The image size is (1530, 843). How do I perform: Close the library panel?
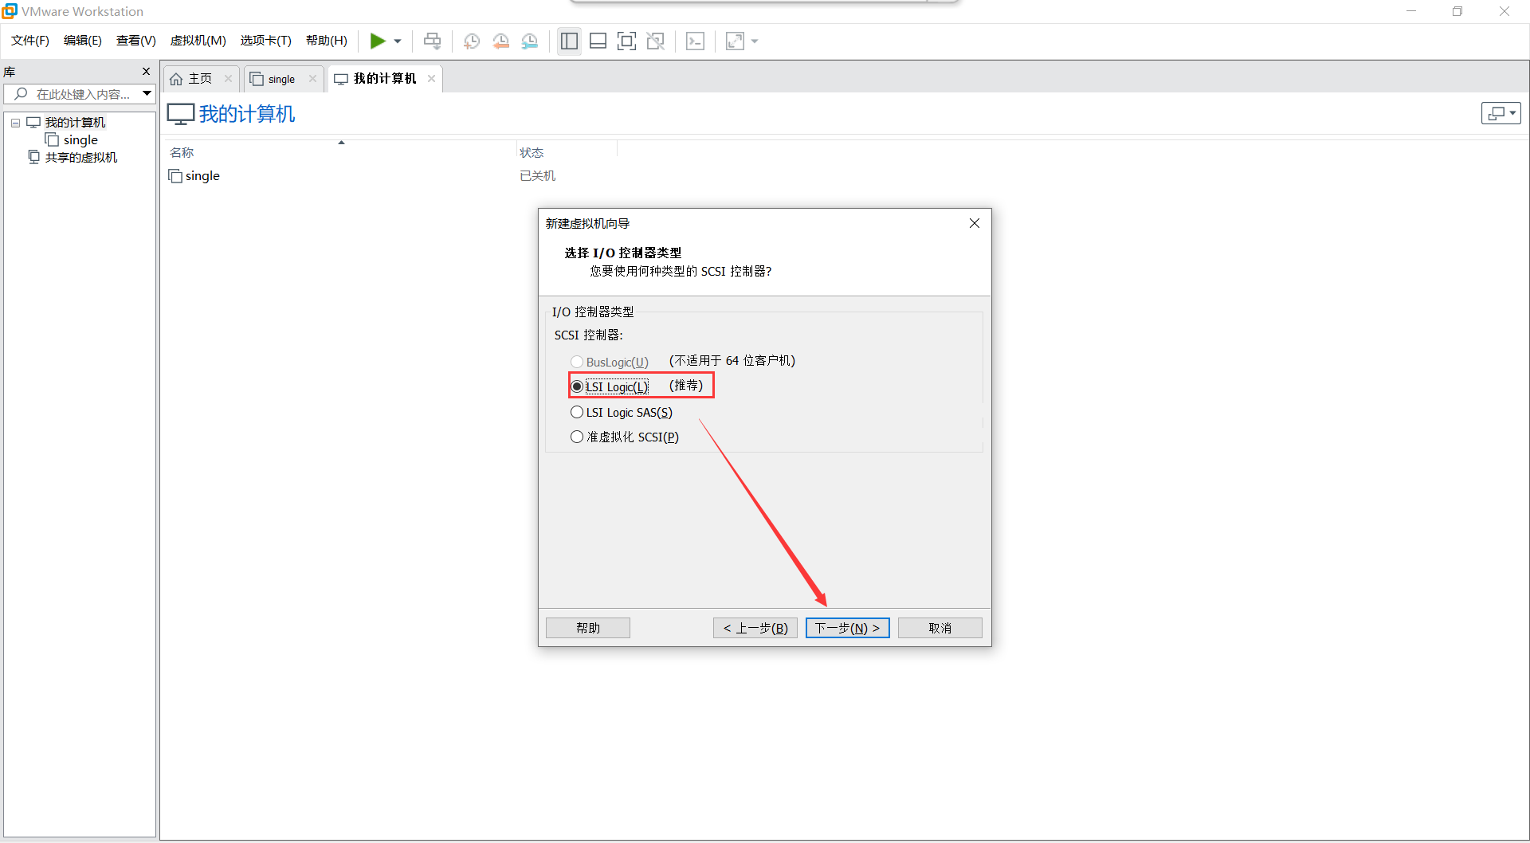point(147,72)
